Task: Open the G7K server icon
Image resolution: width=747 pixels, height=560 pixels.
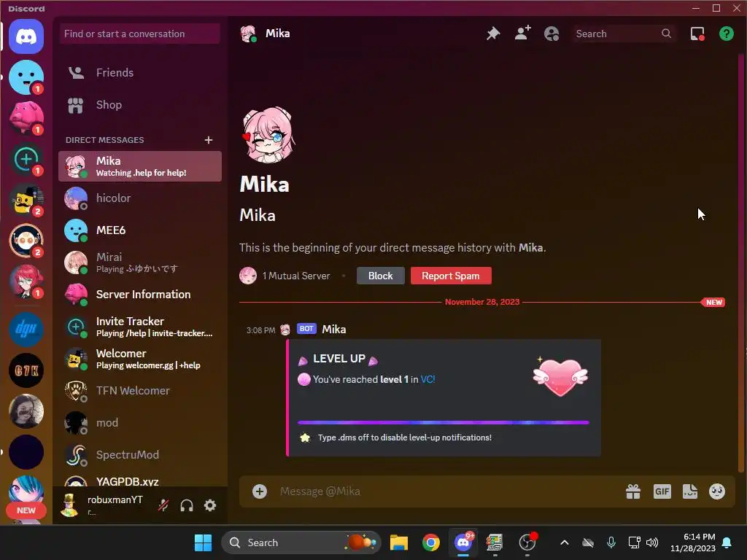Action: point(26,370)
